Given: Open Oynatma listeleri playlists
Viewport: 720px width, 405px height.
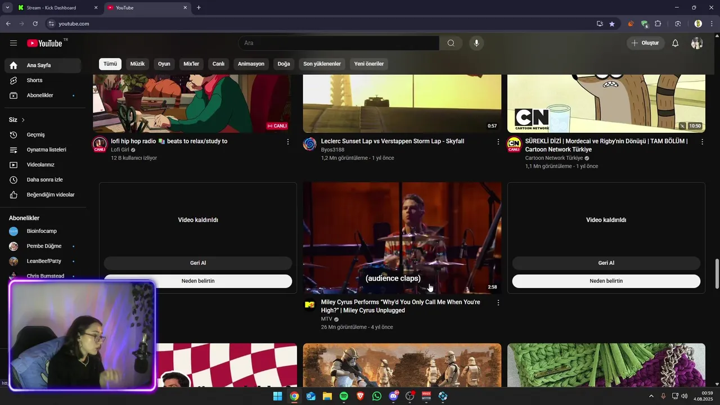Looking at the screenshot, I should click(43, 150).
